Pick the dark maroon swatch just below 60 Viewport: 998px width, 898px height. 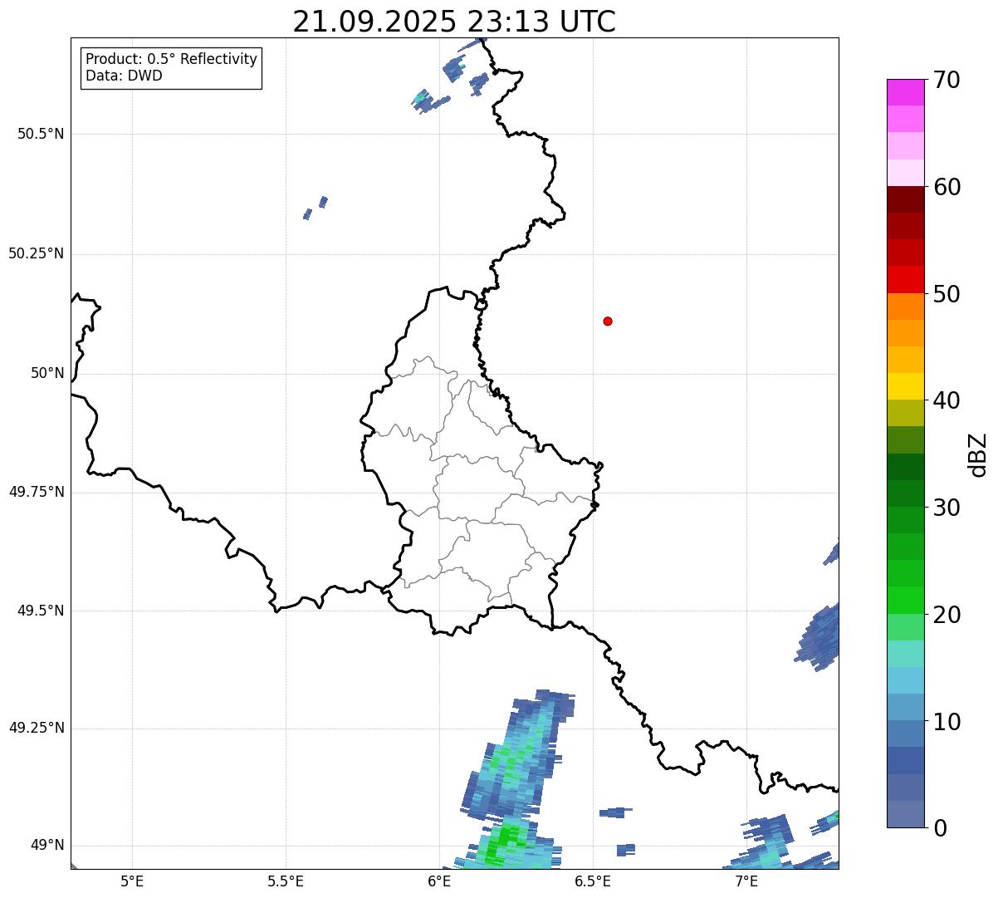(x=904, y=199)
